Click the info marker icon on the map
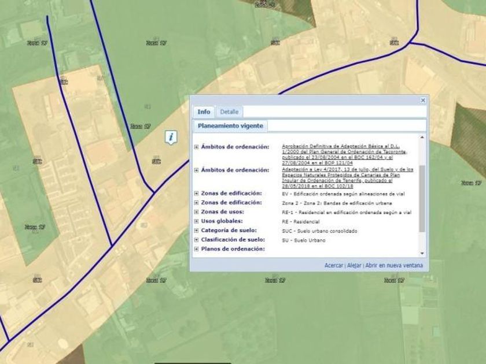 171,138
